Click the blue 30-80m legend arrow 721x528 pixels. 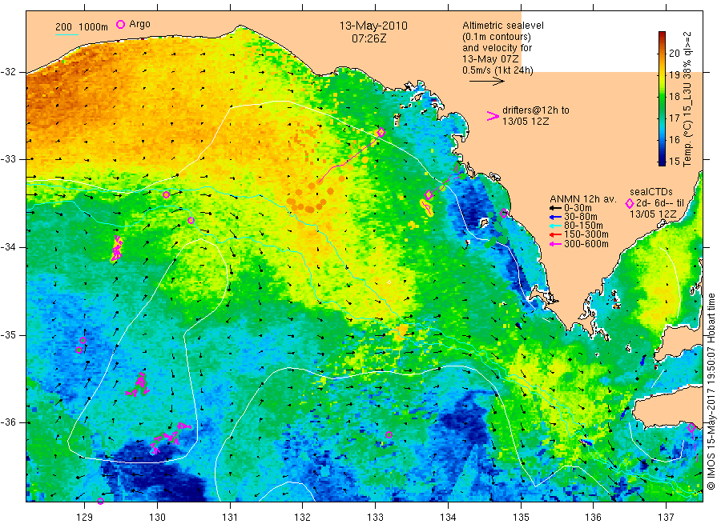(x=554, y=217)
